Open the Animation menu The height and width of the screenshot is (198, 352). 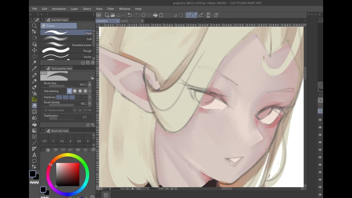coord(59,9)
